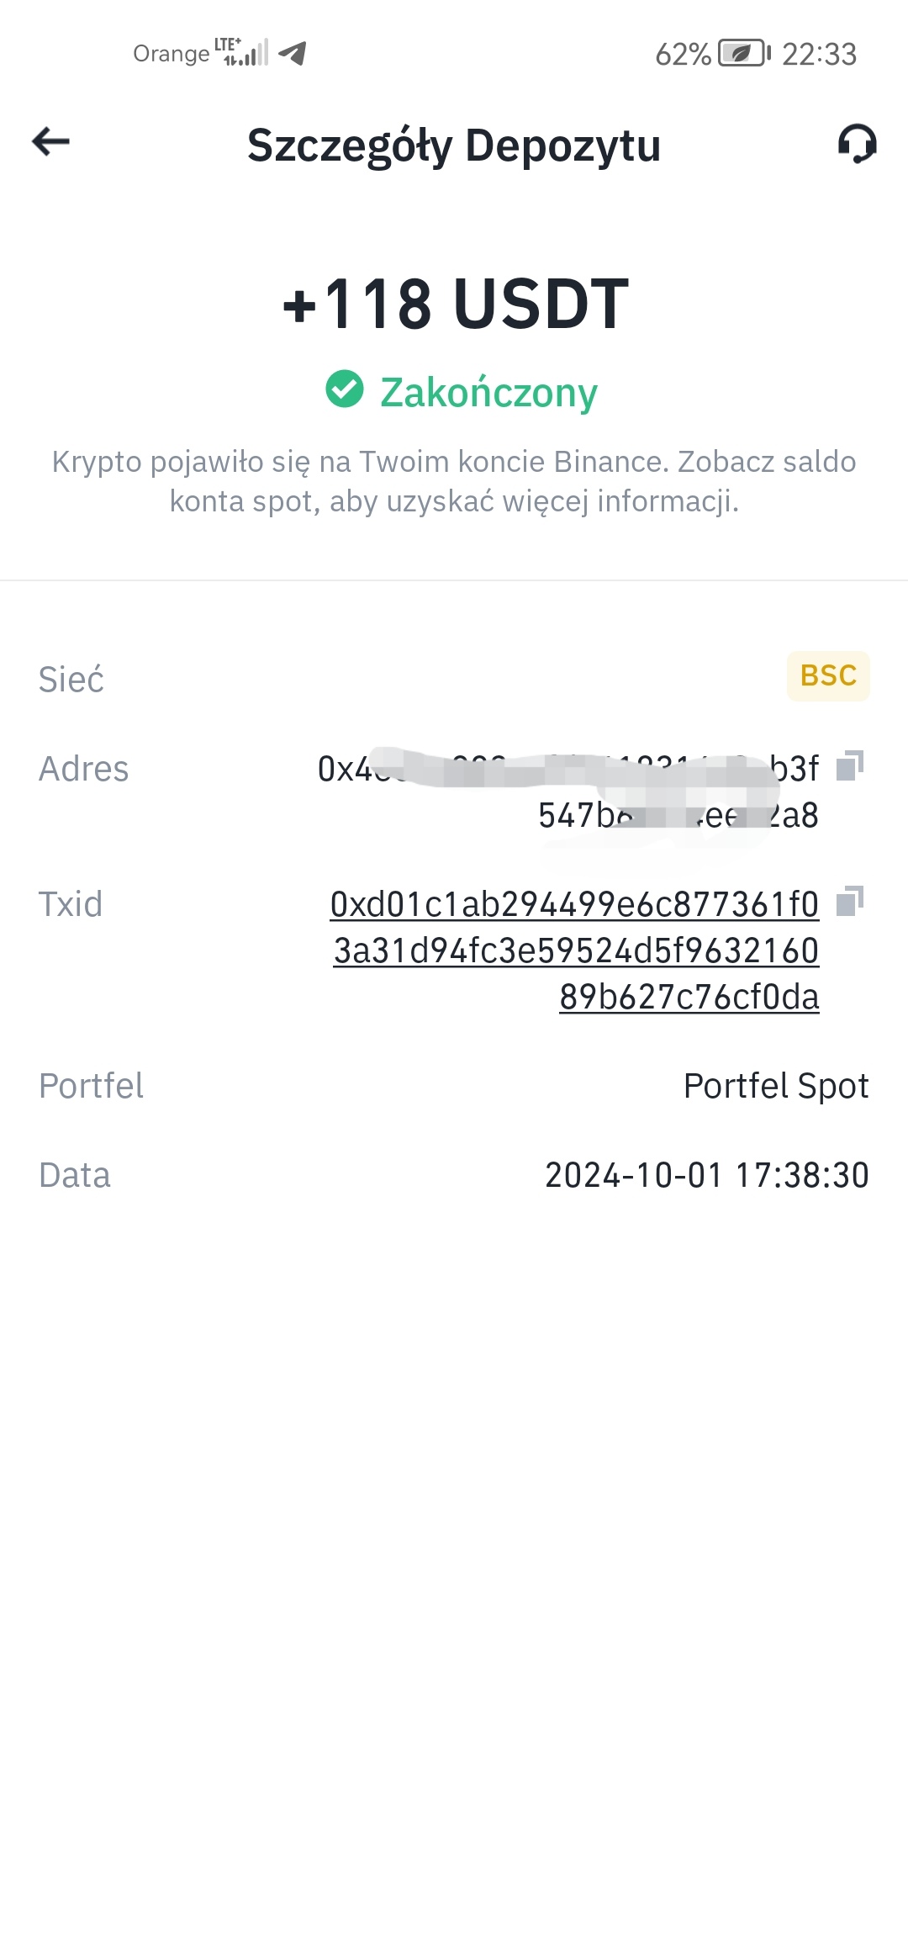Tap the Binance account info message
The height and width of the screenshot is (1943, 908).
[x=454, y=481]
